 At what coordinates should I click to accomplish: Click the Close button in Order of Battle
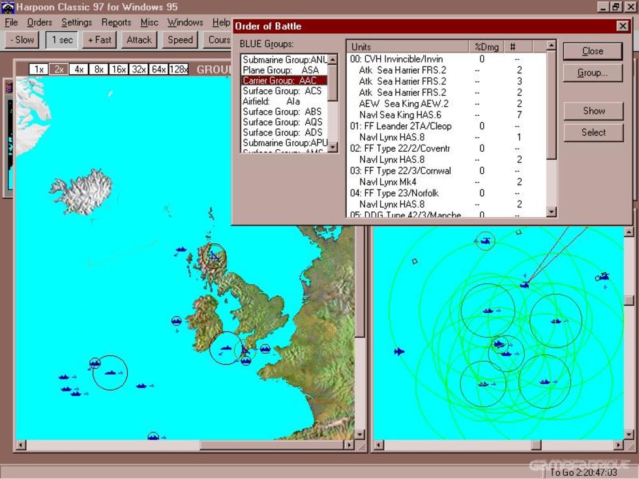pos(593,51)
